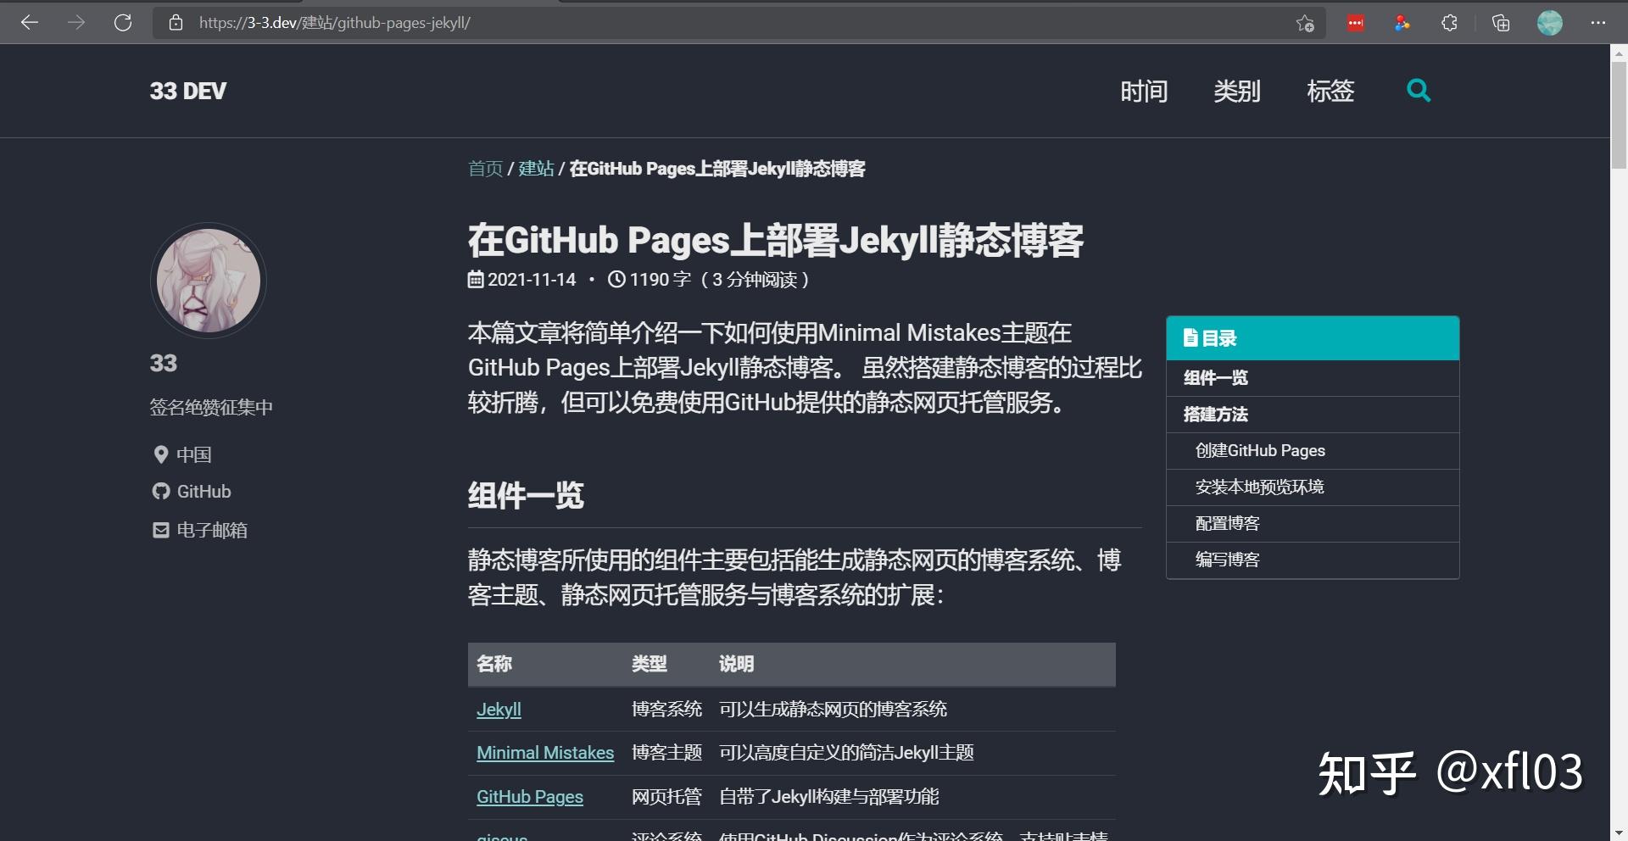Click the reading-time clock icon
The width and height of the screenshot is (1628, 841).
tap(616, 279)
